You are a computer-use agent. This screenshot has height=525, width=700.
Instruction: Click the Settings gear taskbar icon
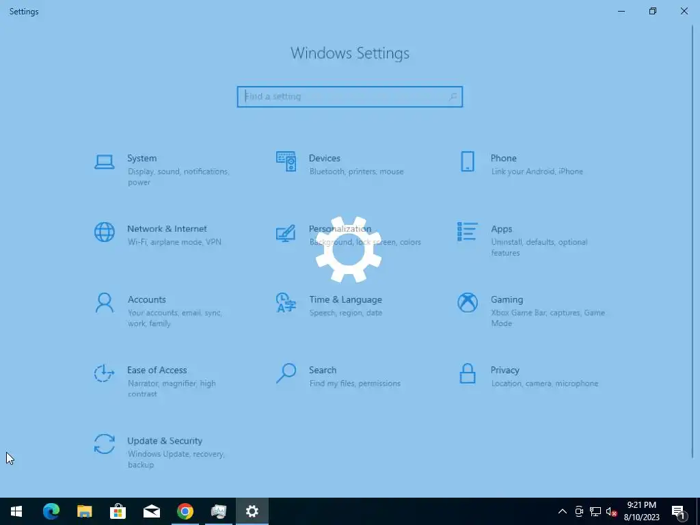[252, 511]
